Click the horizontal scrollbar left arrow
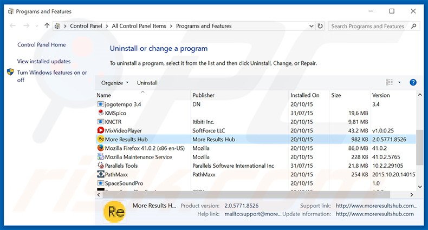 [99, 195]
